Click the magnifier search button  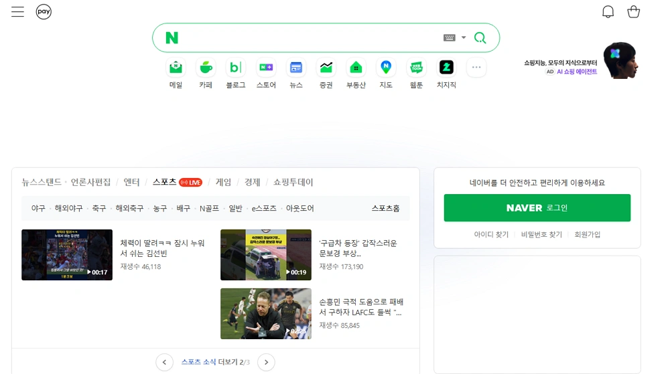tap(480, 38)
